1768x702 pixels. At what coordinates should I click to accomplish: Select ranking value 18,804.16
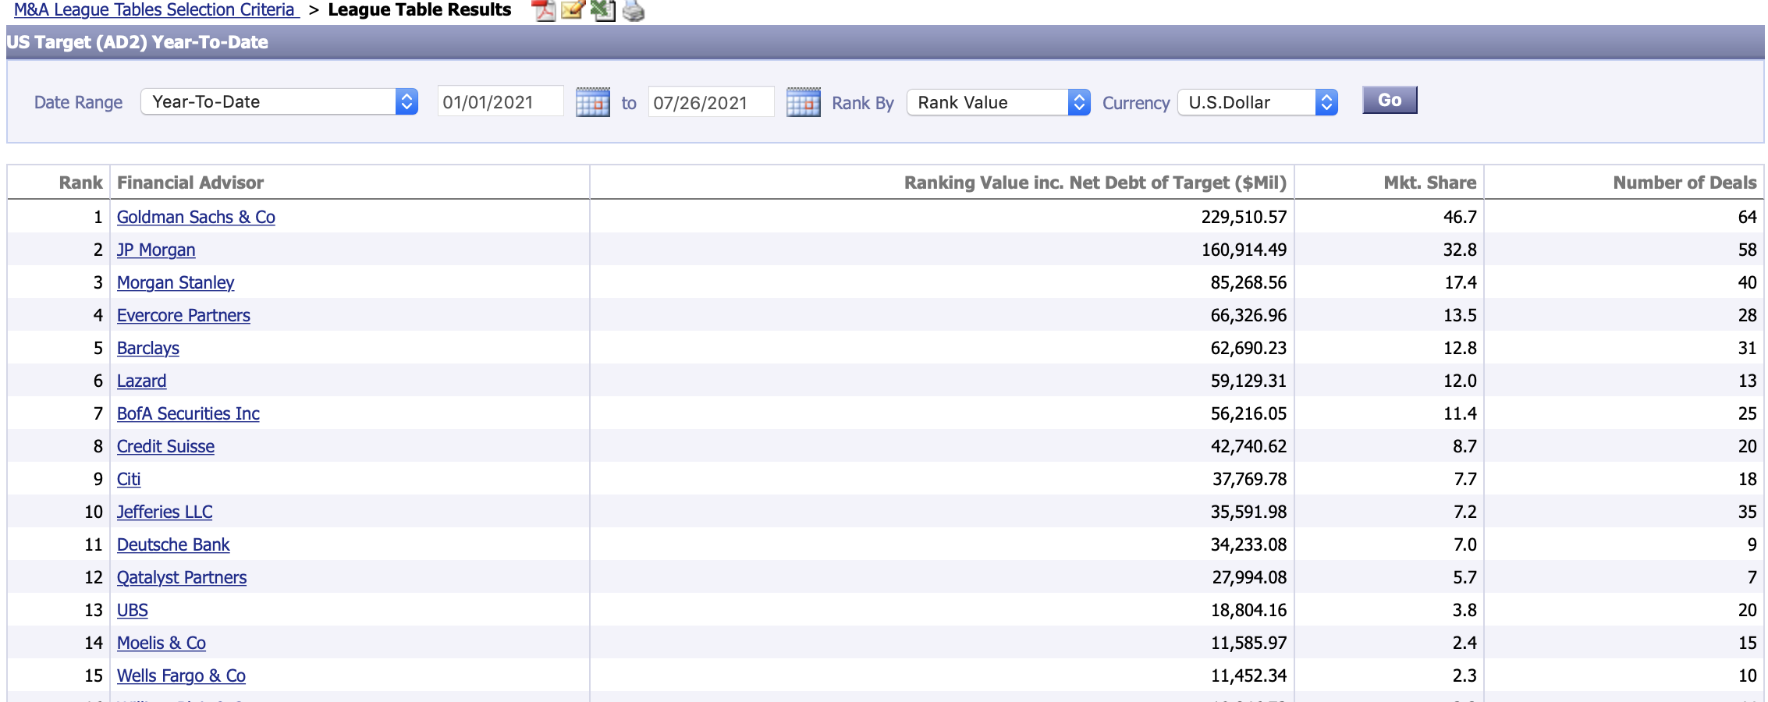click(1248, 610)
